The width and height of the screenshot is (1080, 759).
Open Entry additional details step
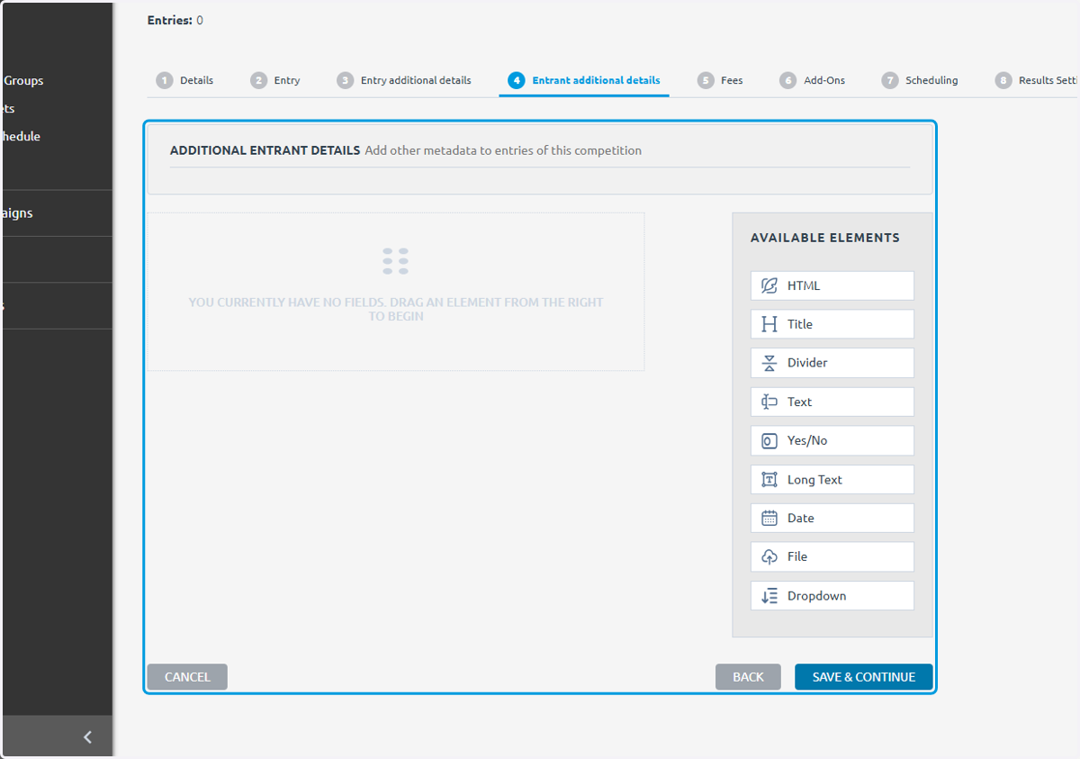tap(404, 80)
